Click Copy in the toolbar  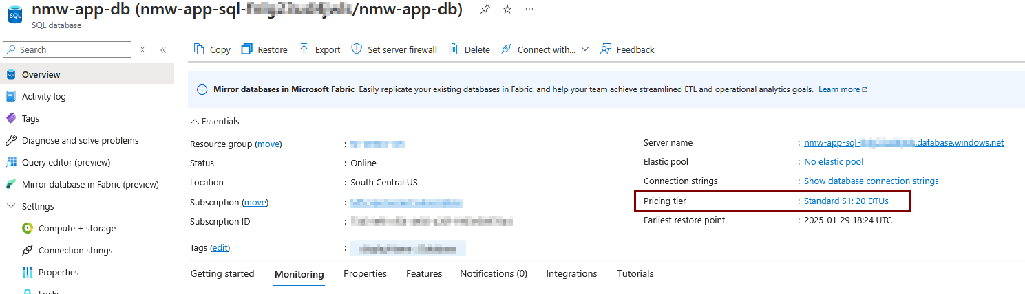[x=212, y=49]
